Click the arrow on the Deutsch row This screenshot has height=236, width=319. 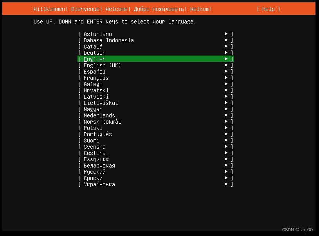click(226, 52)
